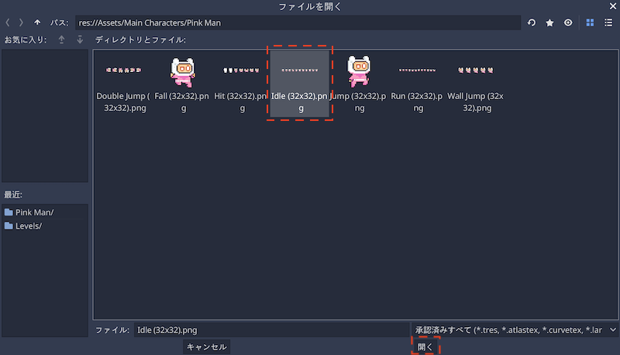Select Hit (32x32).png file
The height and width of the screenshot is (355, 620).
(x=241, y=84)
